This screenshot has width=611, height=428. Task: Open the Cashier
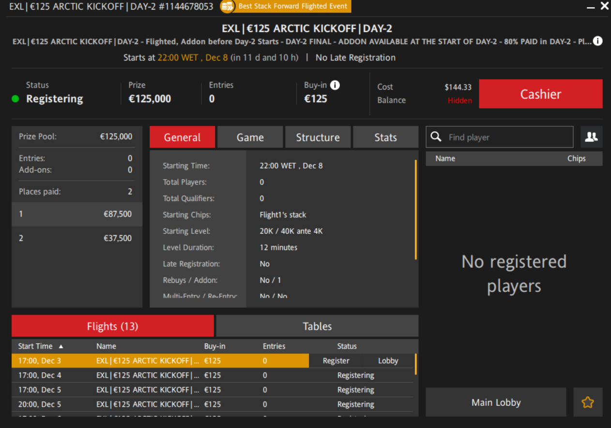pos(540,94)
